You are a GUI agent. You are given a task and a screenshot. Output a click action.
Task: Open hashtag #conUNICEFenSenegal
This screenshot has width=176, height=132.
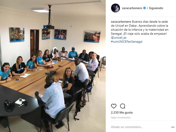pyautogui.click(x=127, y=42)
